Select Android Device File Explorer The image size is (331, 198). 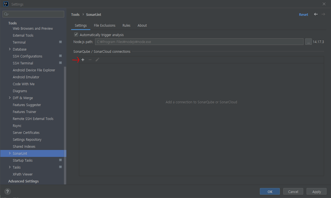click(x=34, y=70)
